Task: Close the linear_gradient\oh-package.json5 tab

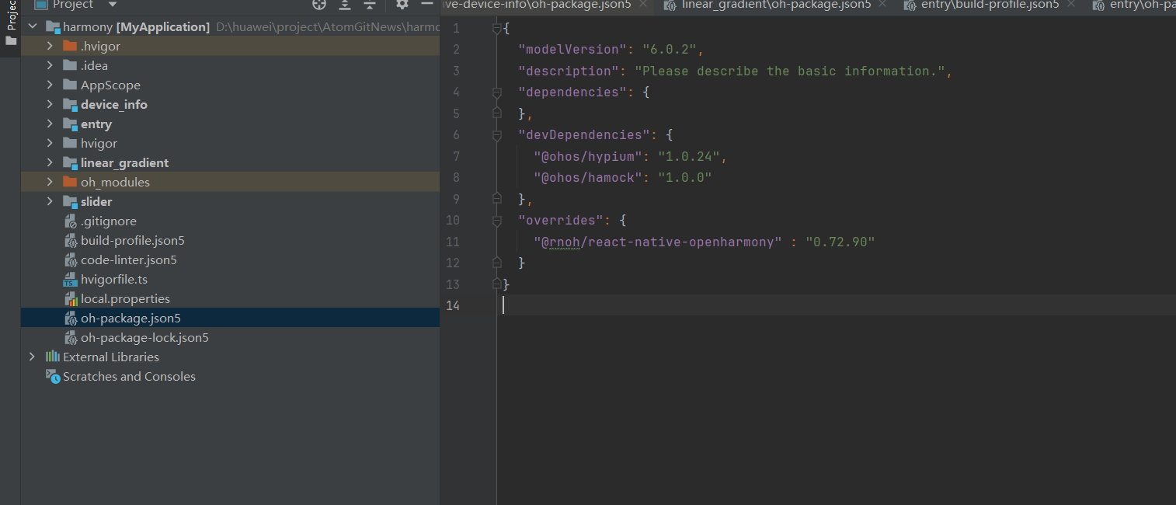Action: click(x=884, y=5)
